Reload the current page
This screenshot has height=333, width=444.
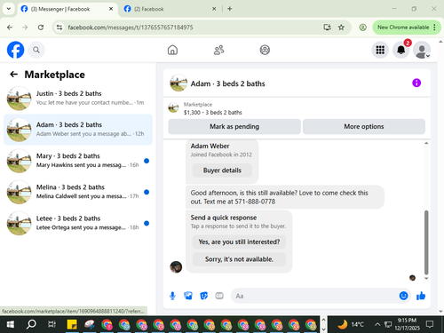pos(41,28)
